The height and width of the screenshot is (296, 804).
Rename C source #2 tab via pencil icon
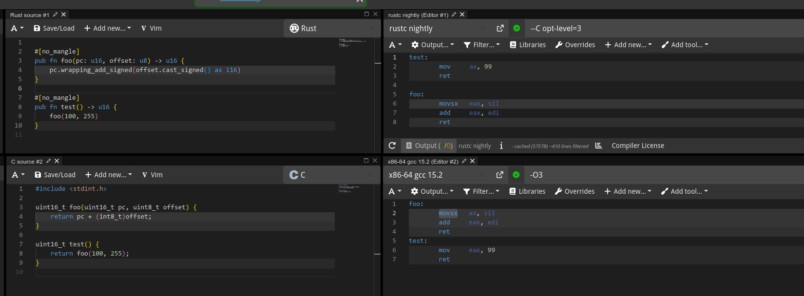(48, 161)
